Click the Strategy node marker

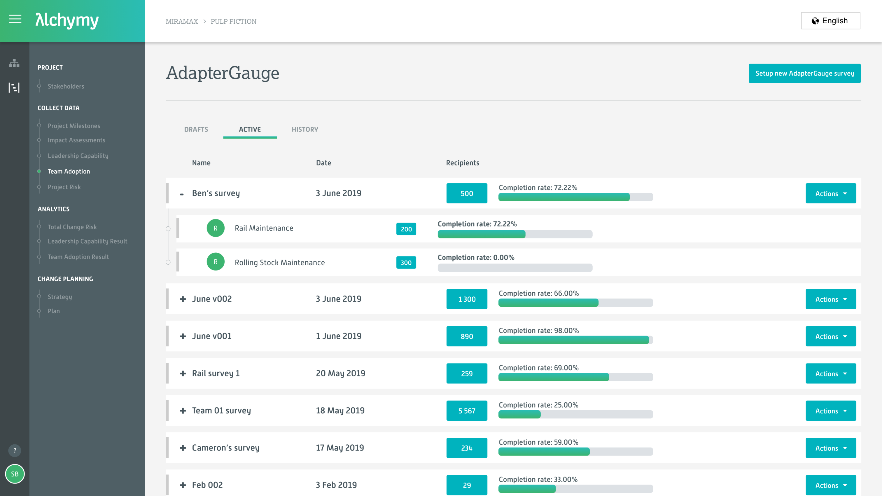[39, 297]
